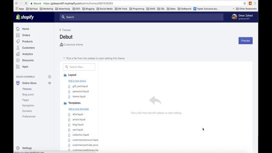The width and height of the screenshot is (272, 153).
Task: Open Pages submenu item
Action: 25,100
